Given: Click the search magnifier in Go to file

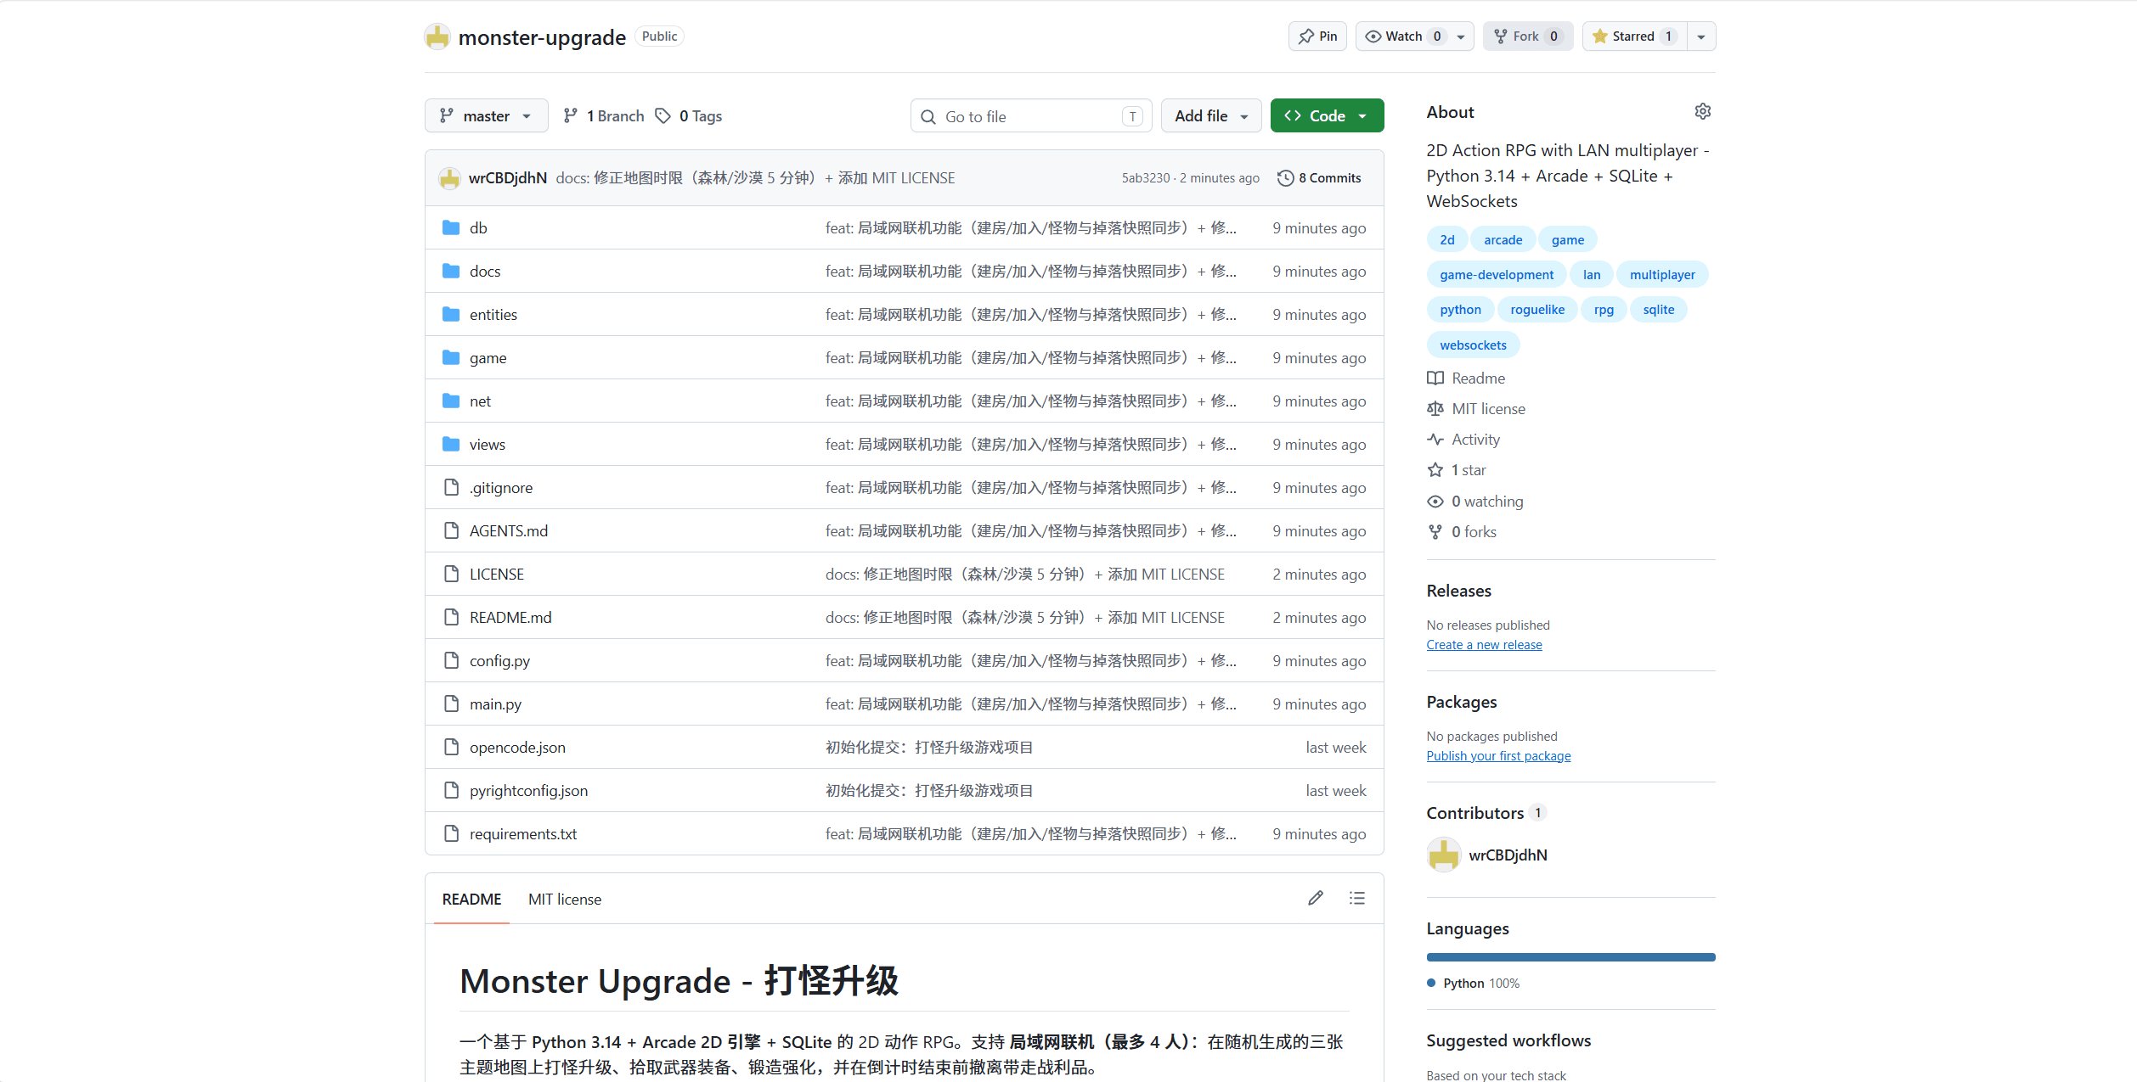Looking at the screenshot, I should [x=928, y=117].
